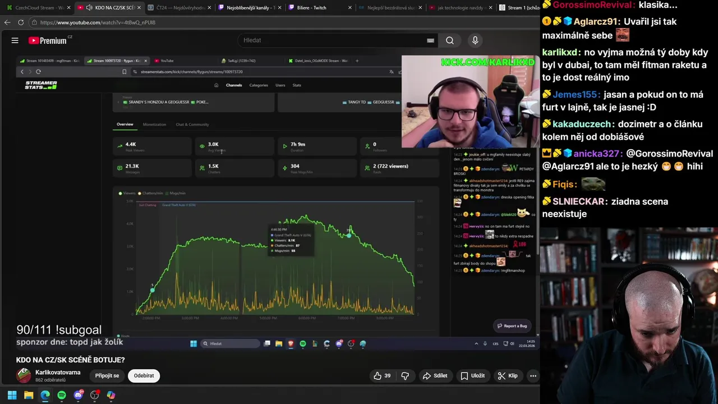Click bookmark icon in the in-video browser
This screenshot has width=718, height=404.
point(124,72)
